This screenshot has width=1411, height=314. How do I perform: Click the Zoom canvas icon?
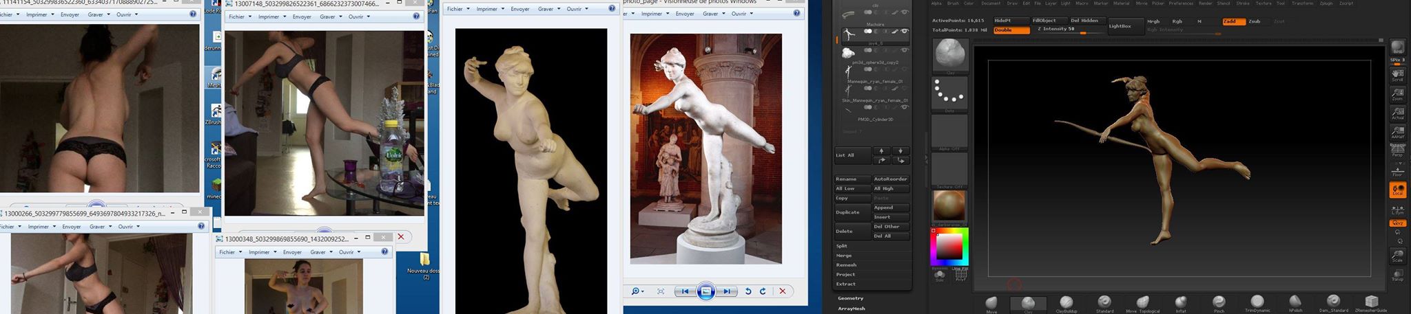tap(1397, 93)
